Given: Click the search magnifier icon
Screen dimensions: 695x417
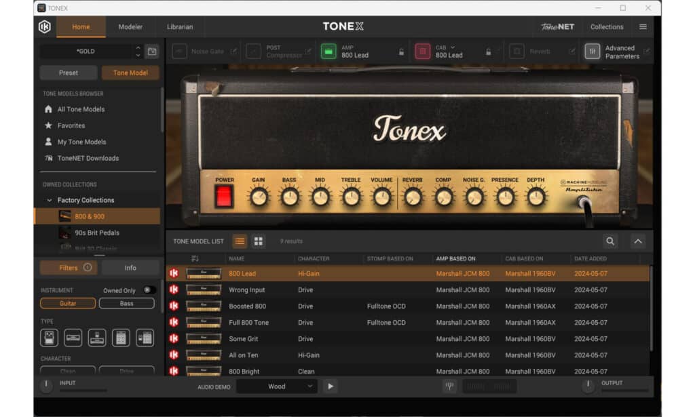Looking at the screenshot, I should (610, 241).
